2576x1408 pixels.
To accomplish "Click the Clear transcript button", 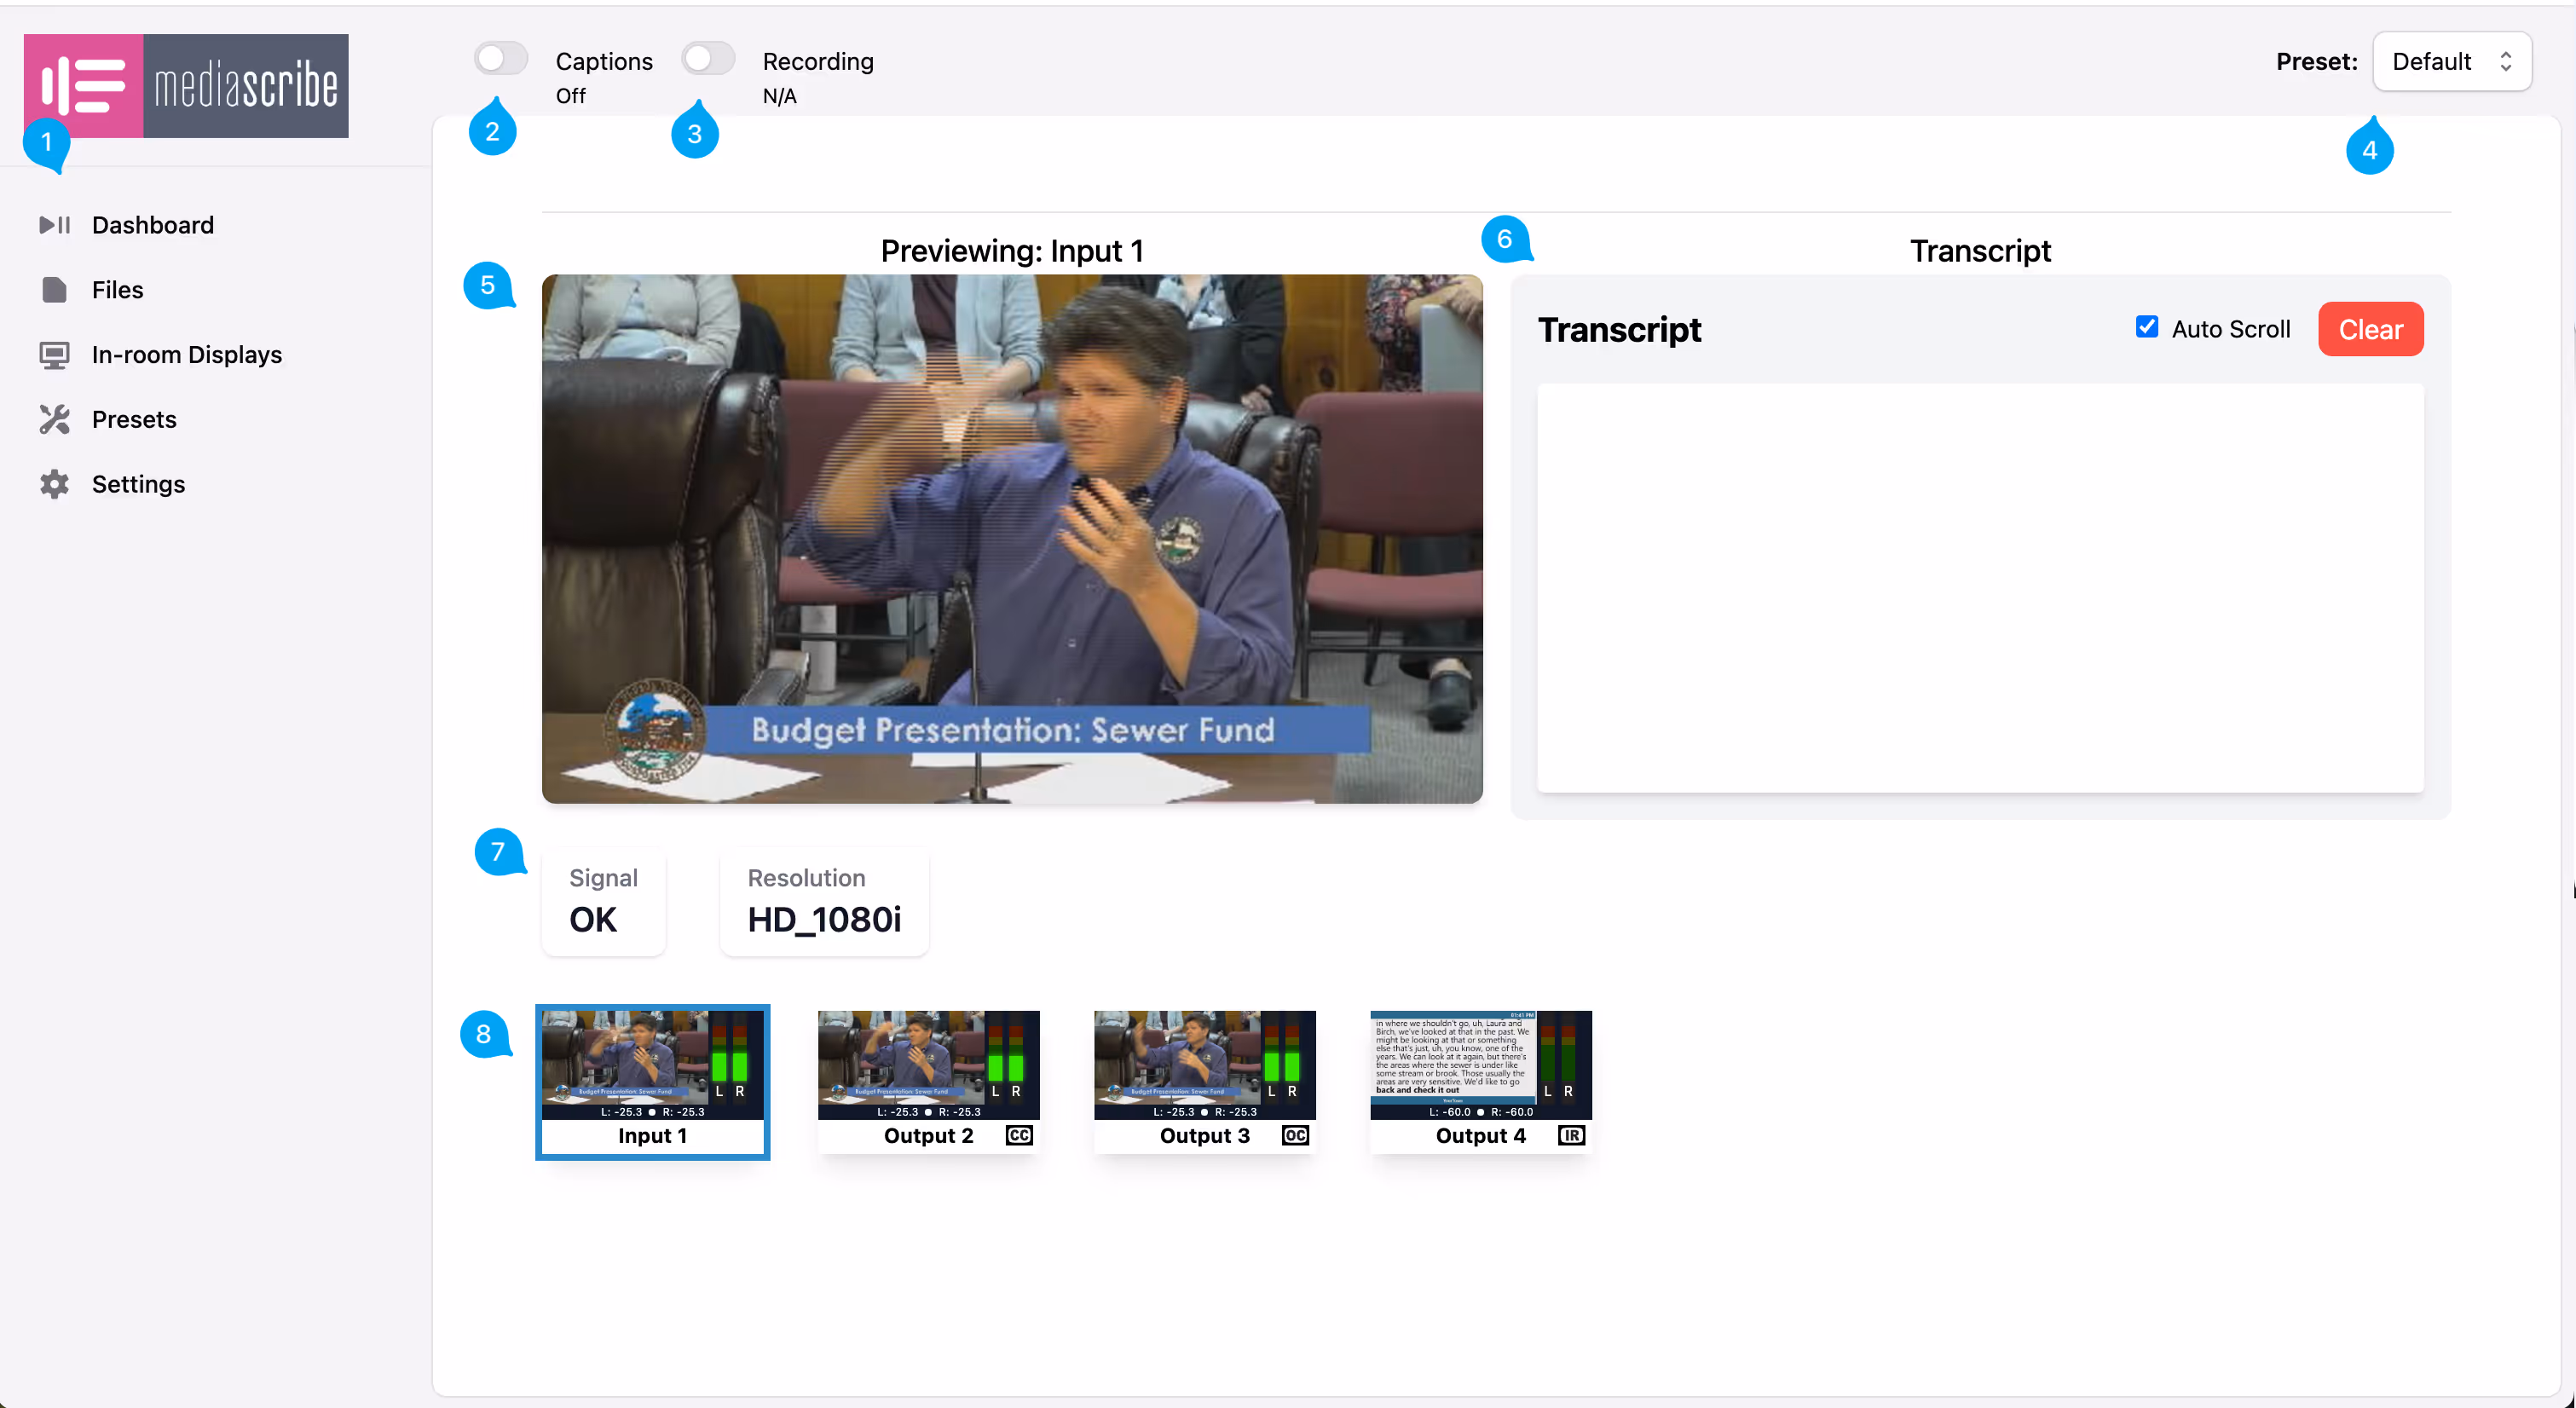I will click(x=2371, y=329).
